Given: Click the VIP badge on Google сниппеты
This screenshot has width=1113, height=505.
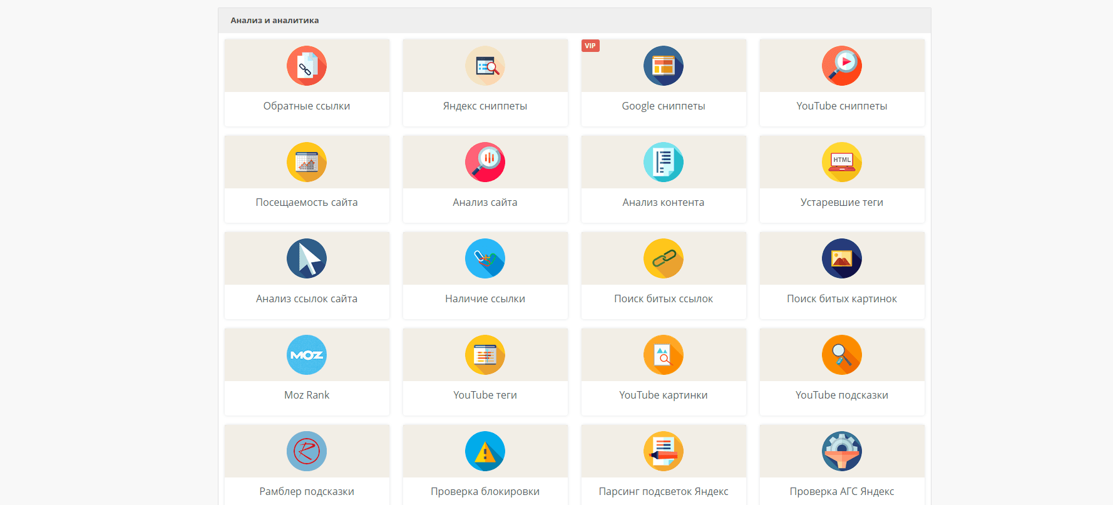Looking at the screenshot, I should point(590,46).
